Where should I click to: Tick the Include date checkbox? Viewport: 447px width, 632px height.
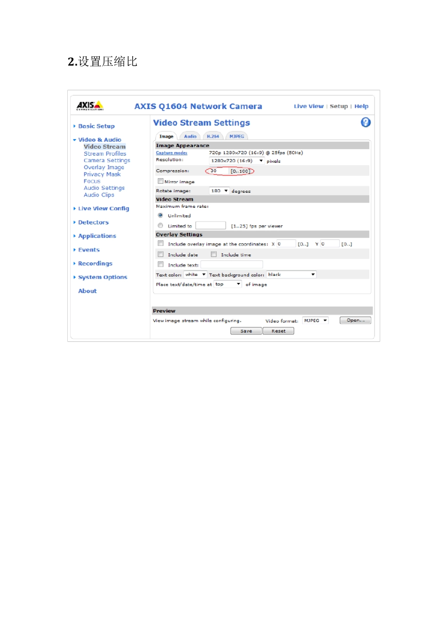tap(160, 254)
